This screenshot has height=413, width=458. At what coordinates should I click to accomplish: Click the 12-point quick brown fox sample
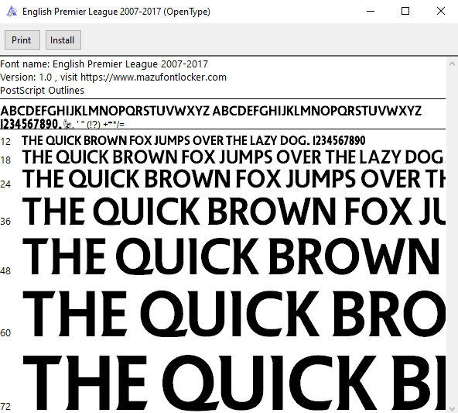[x=193, y=141]
